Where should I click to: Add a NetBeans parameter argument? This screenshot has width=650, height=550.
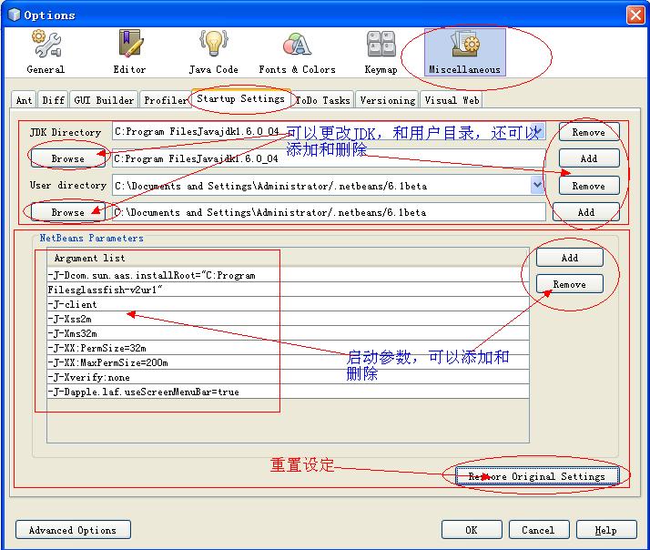click(x=570, y=258)
